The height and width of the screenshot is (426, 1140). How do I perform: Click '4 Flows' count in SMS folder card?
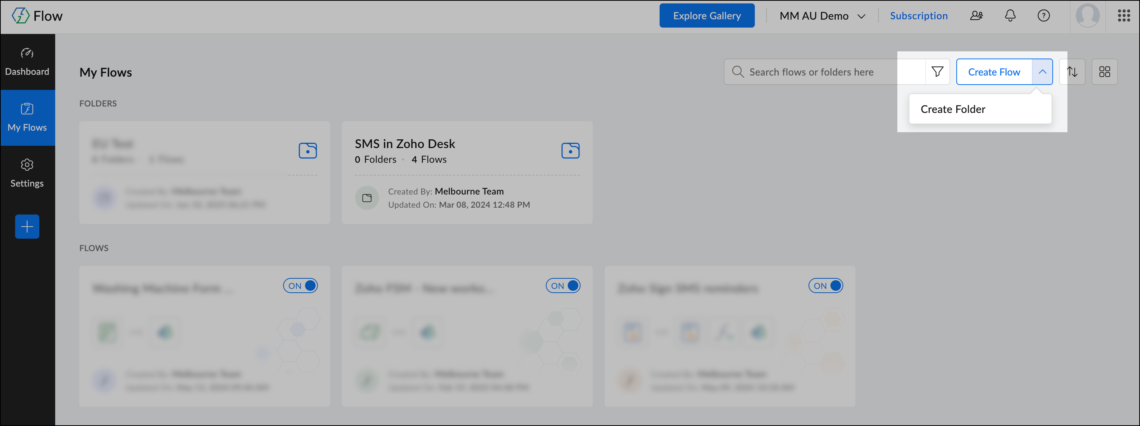click(429, 159)
